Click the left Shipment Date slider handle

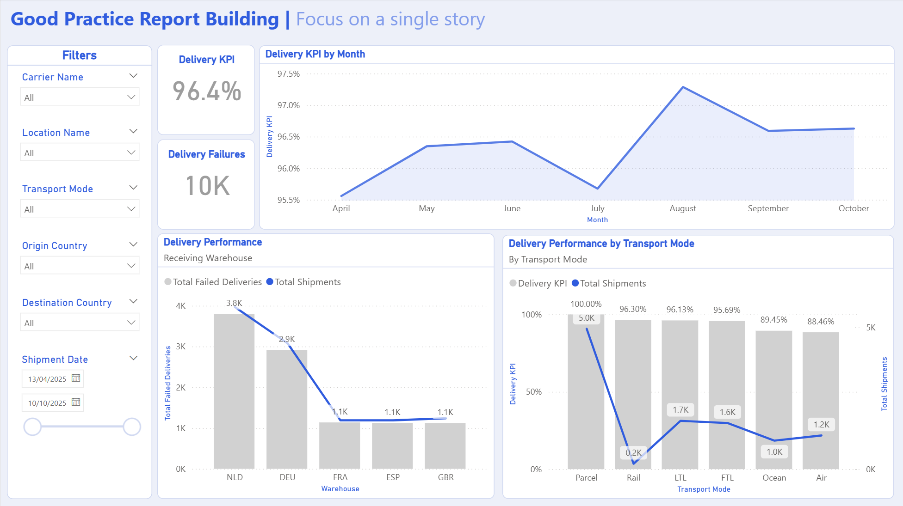32,427
